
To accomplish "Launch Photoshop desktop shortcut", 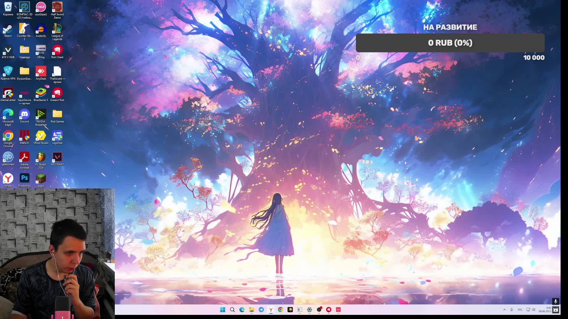I will [25, 180].
